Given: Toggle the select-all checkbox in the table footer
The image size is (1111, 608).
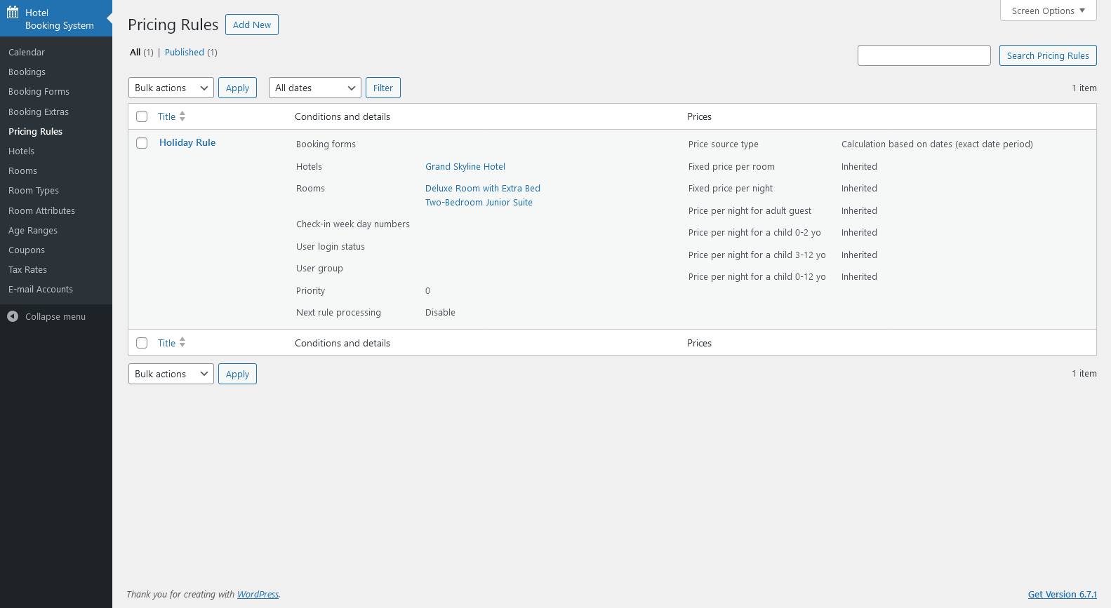Looking at the screenshot, I should point(142,343).
